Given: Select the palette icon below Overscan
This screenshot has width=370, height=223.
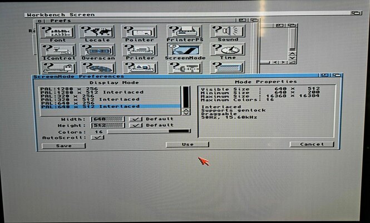Looking at the screenshot, I should point(98,67).
